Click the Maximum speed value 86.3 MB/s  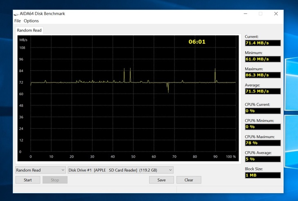(262, 75)
